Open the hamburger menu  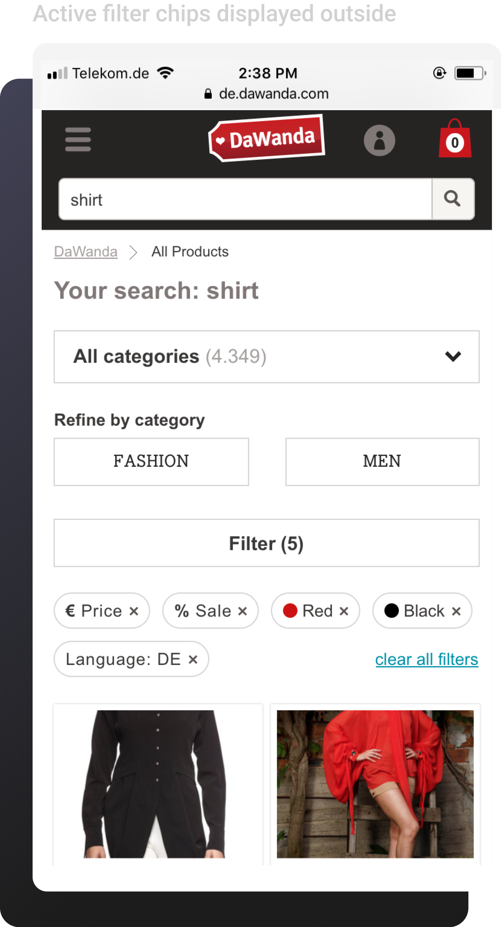pyautogui.click(x=78, y=139)
